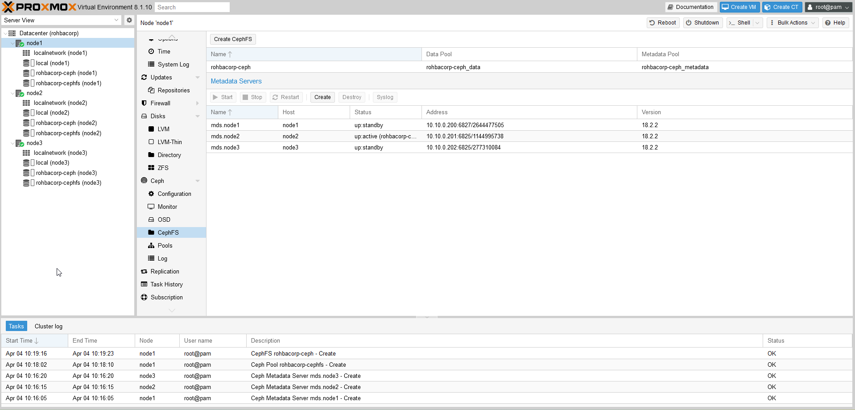
Task: Click the Configuration gear icon
Action: 151,194
